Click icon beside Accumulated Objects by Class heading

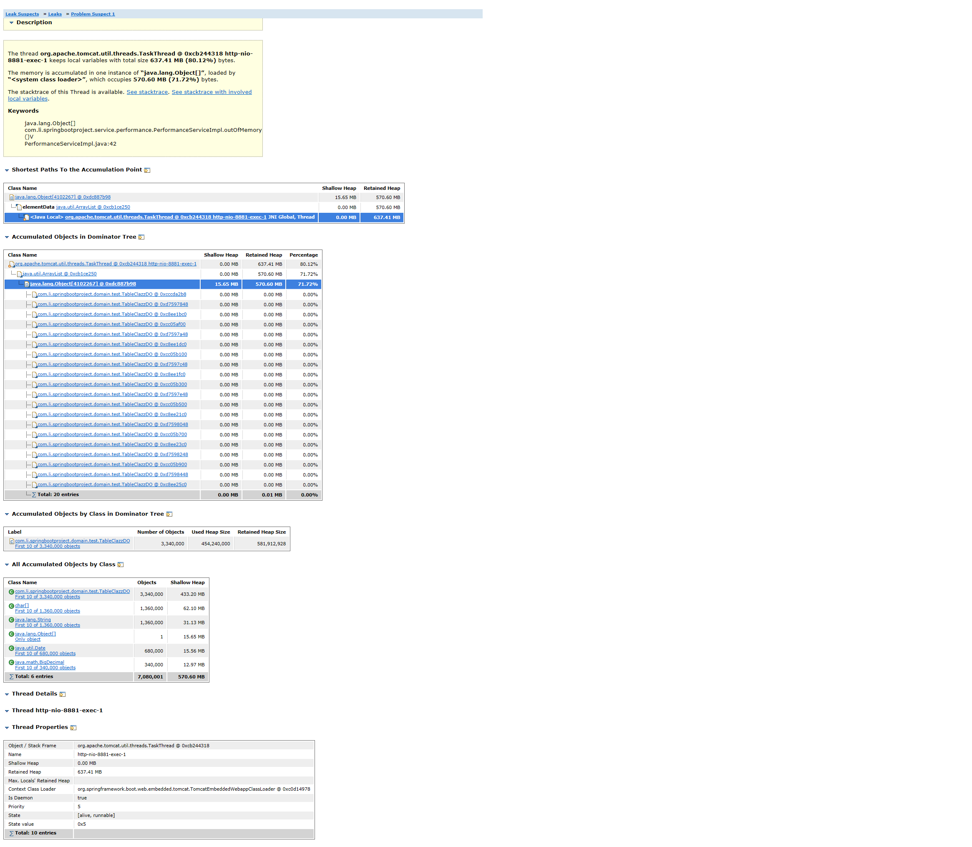(x=169, y=514)
